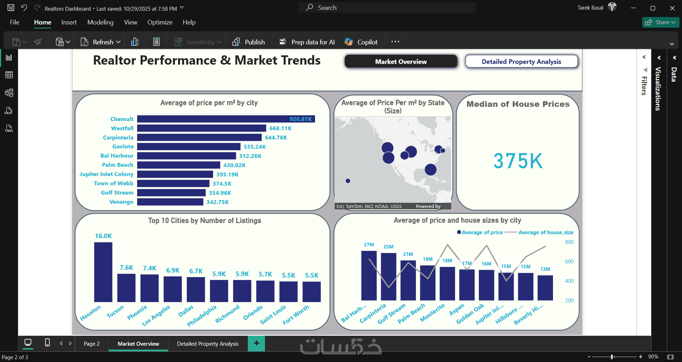The height and width of the screenshot is (362, 682).
Task: Expand the Filters pane
Action: 644,57
